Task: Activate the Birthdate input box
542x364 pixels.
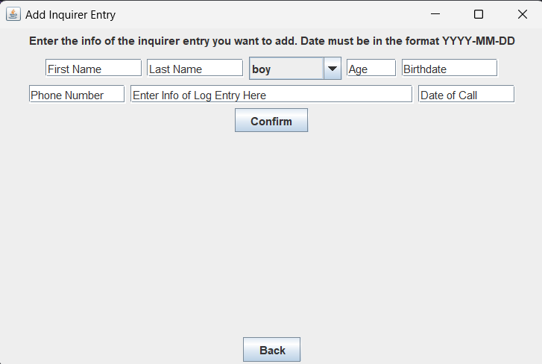Action: tap(449, 69)
